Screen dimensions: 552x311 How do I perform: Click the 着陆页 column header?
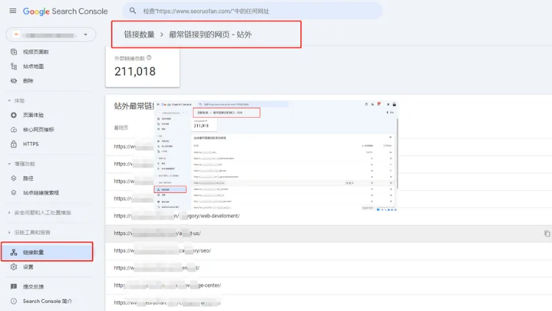pyautogui.click(x=121, y=127)
